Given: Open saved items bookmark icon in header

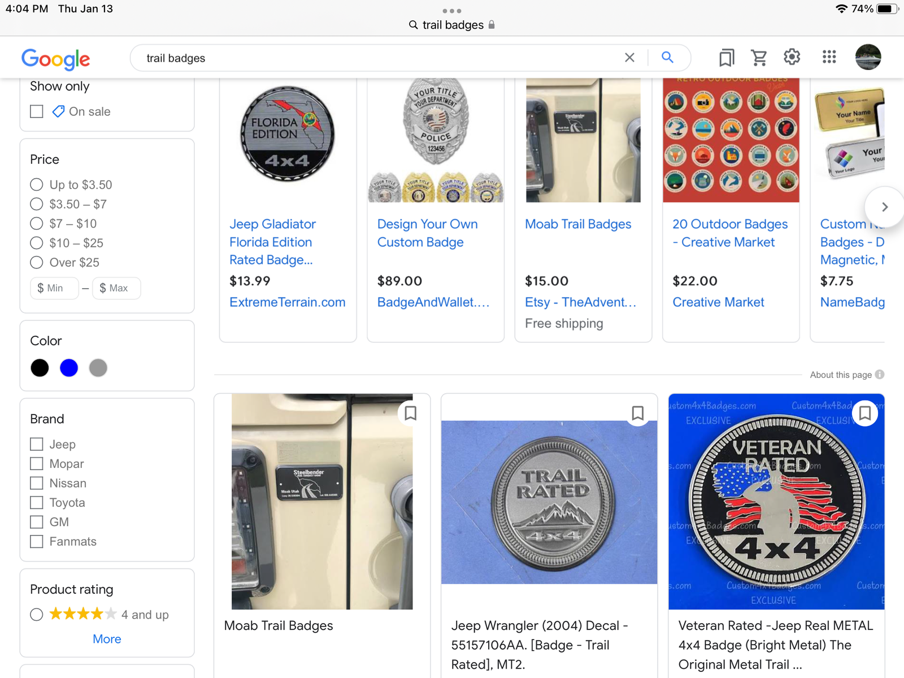Looking at the screenshot, I should 726,58.
